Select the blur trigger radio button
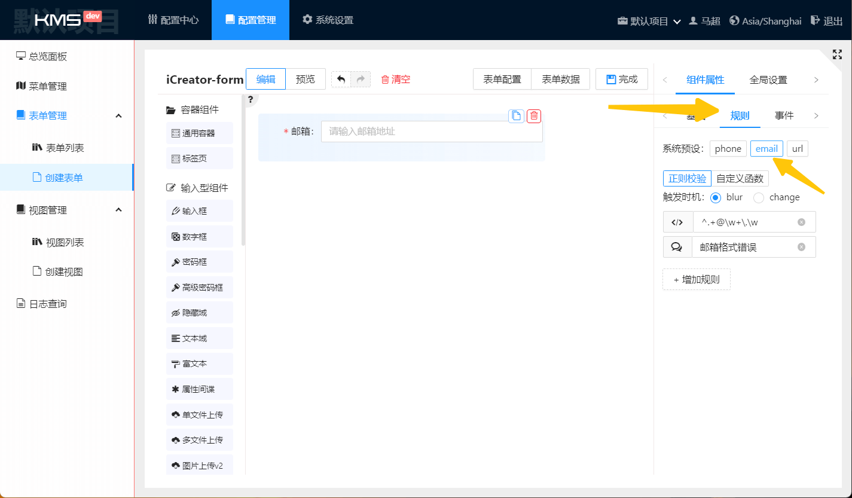Viewport: 852px width, 498px height. [x=716, y=198]
